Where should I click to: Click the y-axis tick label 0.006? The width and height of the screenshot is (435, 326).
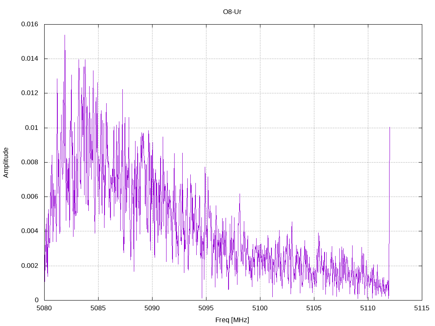pyautogui.click(x=30, y=197)
